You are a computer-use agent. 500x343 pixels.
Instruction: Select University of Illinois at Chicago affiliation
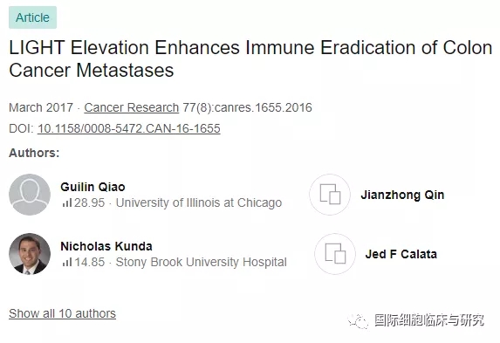199,202
